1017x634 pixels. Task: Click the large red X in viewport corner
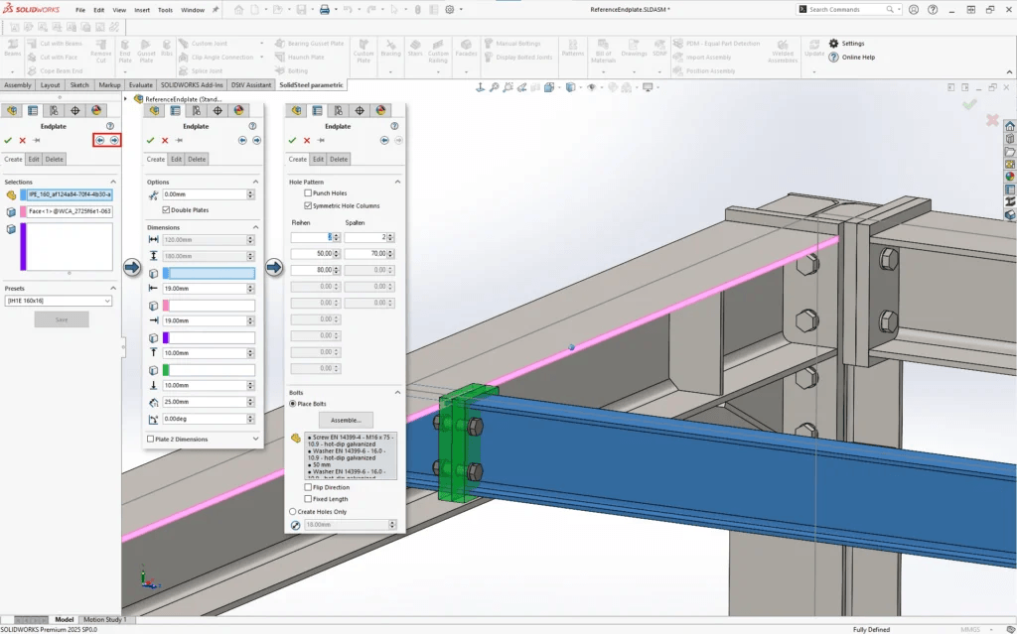991,120
